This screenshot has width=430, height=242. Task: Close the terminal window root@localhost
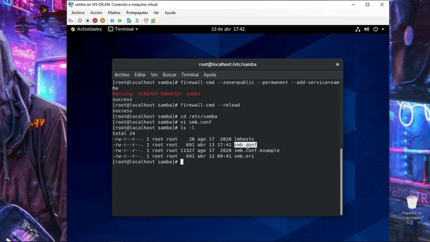click(337, 65)
